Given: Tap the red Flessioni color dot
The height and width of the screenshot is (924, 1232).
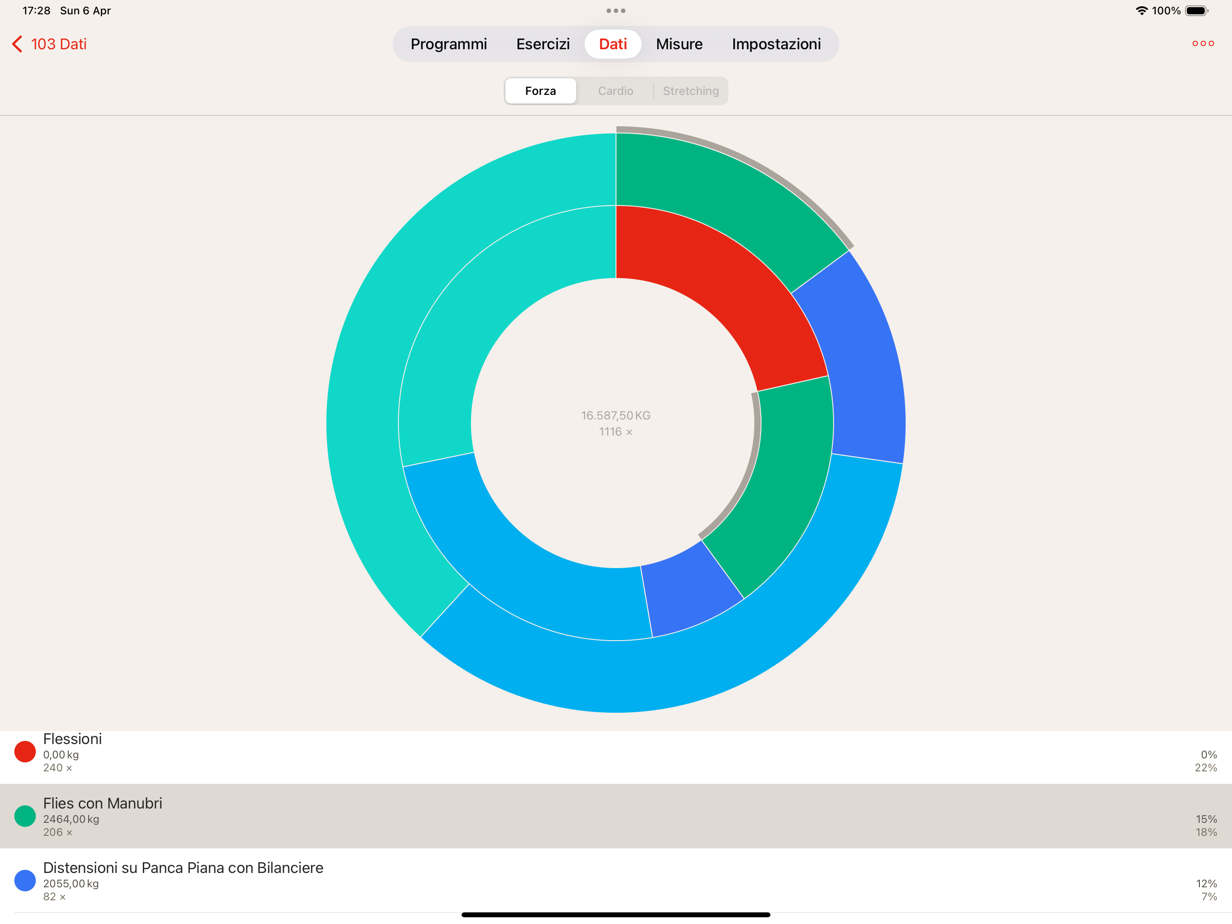Looking at the screenshot, I should pos(25,751).
